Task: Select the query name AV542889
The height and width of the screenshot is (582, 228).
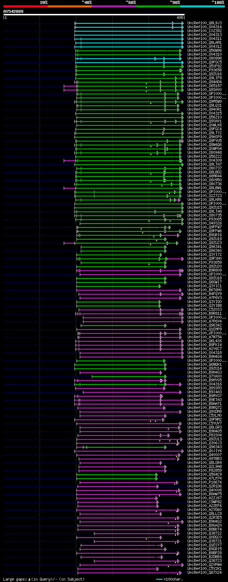Action: pyautogui.click(x=14, y=11)
